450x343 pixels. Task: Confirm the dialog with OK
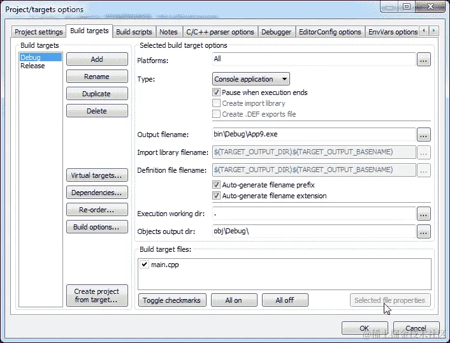click(x=365, y=328)
